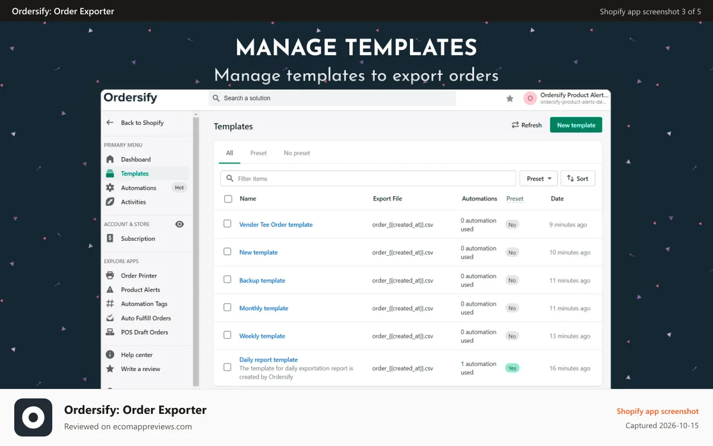Click the Filter items input field
This screenshot has width=713, height=446.
click(368, 178)
